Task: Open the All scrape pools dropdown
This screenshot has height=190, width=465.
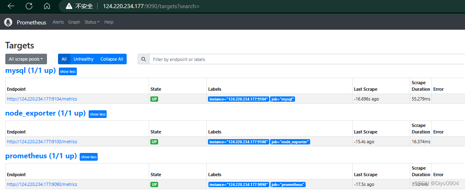Action: [26, 59]
